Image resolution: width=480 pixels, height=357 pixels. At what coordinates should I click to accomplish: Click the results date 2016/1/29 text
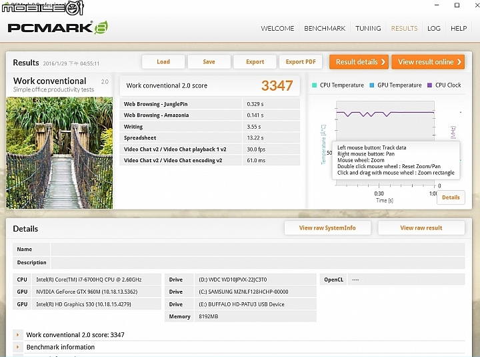(71, 63)
